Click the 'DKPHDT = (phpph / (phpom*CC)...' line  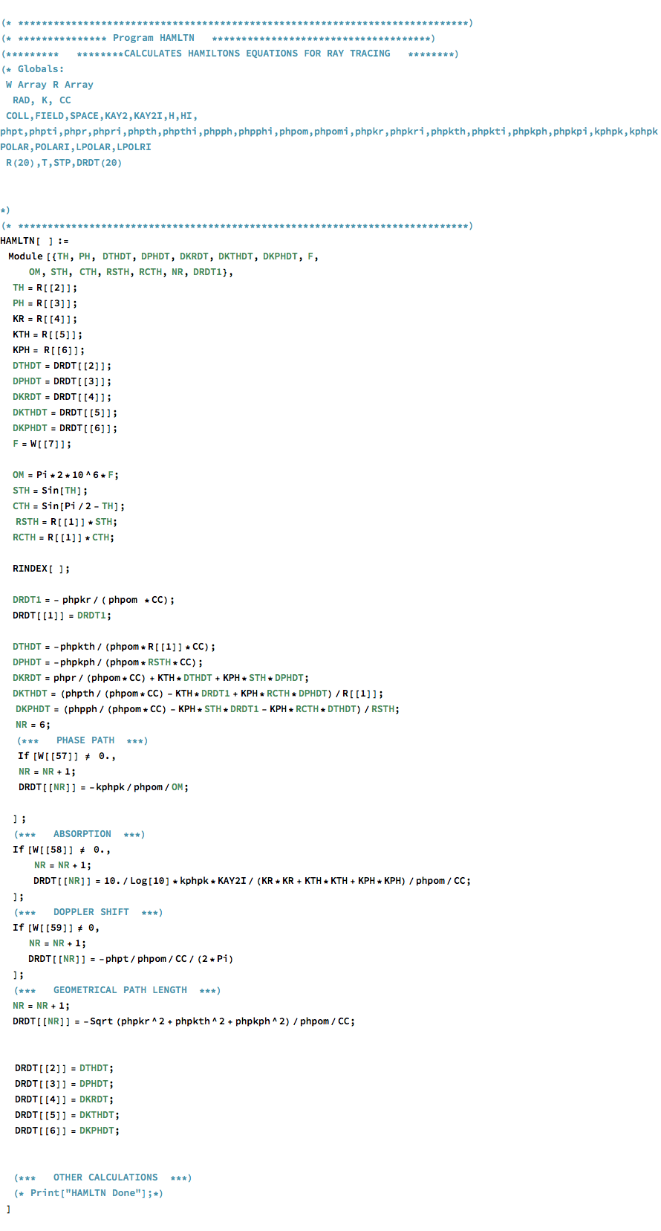pyautogui.click(x=208, y=709)
